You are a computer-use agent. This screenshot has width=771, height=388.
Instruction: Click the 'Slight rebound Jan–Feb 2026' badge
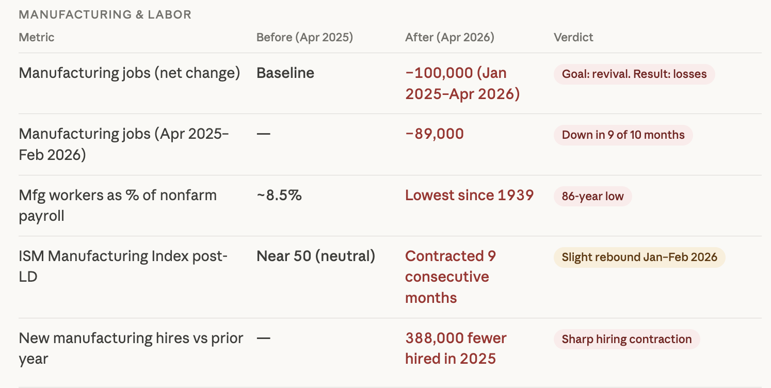pos(639,257)
